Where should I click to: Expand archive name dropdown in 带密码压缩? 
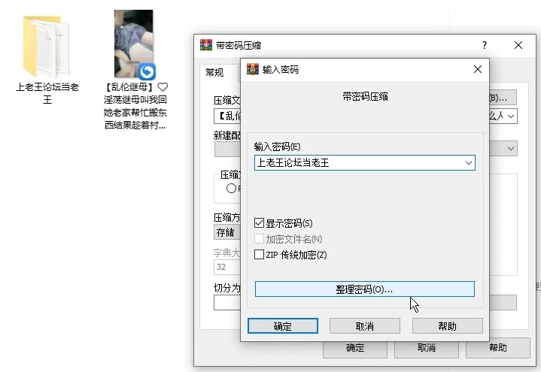click(512, 116)
